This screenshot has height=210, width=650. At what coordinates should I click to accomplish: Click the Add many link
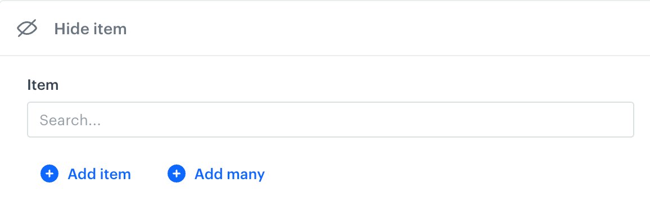pos(216,174)
